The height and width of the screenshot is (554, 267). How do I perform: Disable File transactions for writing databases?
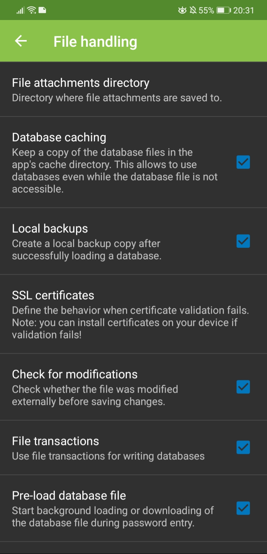click(243, 447)
